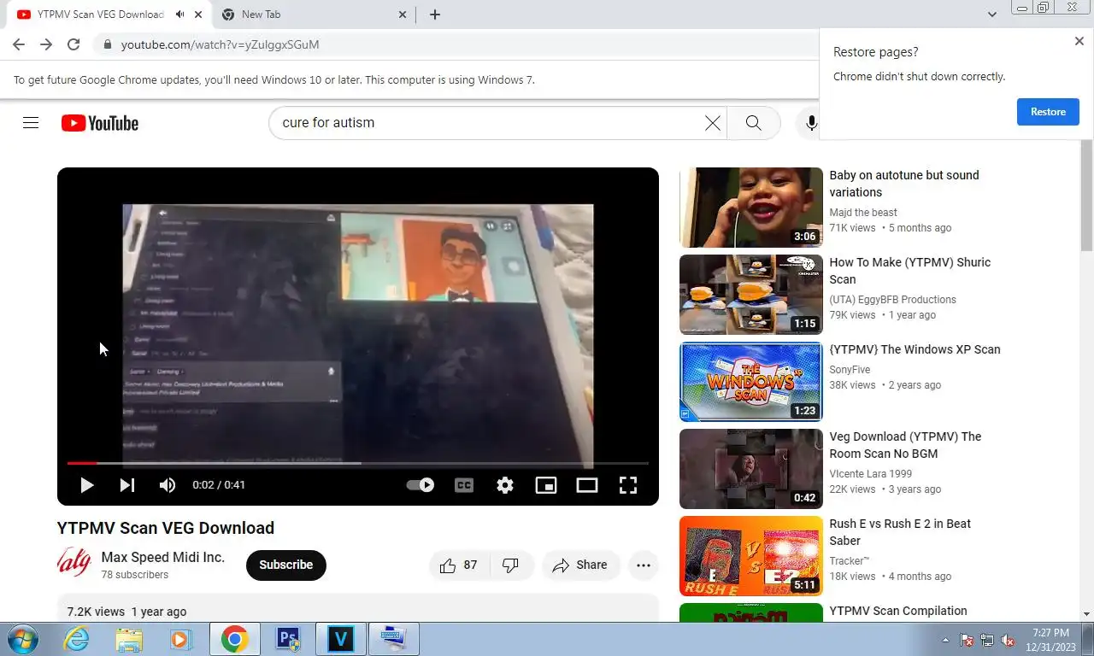Open player settings gear
This screenshot has height=656, width=1094.
[505, 485]
